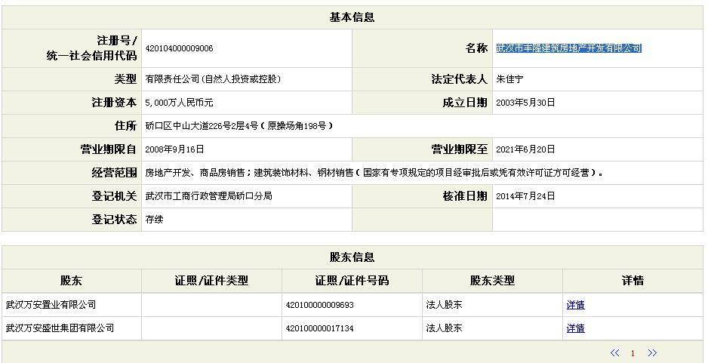Click business scope text 房地产开发、商品房销售
Screen dimensions: 708x363
click(x=195, y=173)
